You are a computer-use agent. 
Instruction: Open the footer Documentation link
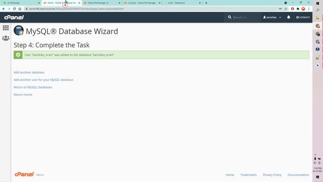298,175
